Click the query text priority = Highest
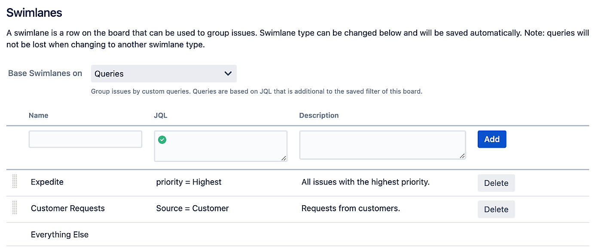This screenshot has height=252, width=595. (189, 182)
